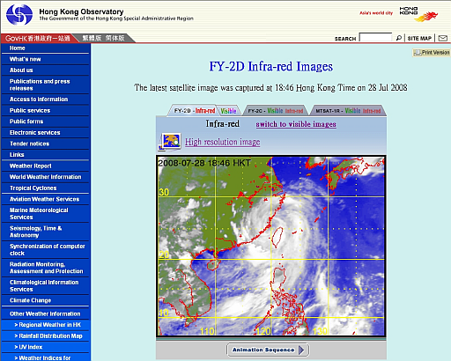The height and width of the screenshot is (361, 451).
Task: Click the Print Version icon button
Action: click(x=432, y=53)
